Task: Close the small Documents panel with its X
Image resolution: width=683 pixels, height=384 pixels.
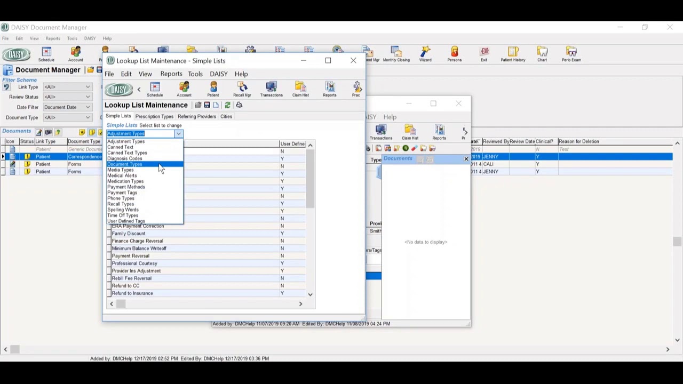Action: (x=466, y=159)
